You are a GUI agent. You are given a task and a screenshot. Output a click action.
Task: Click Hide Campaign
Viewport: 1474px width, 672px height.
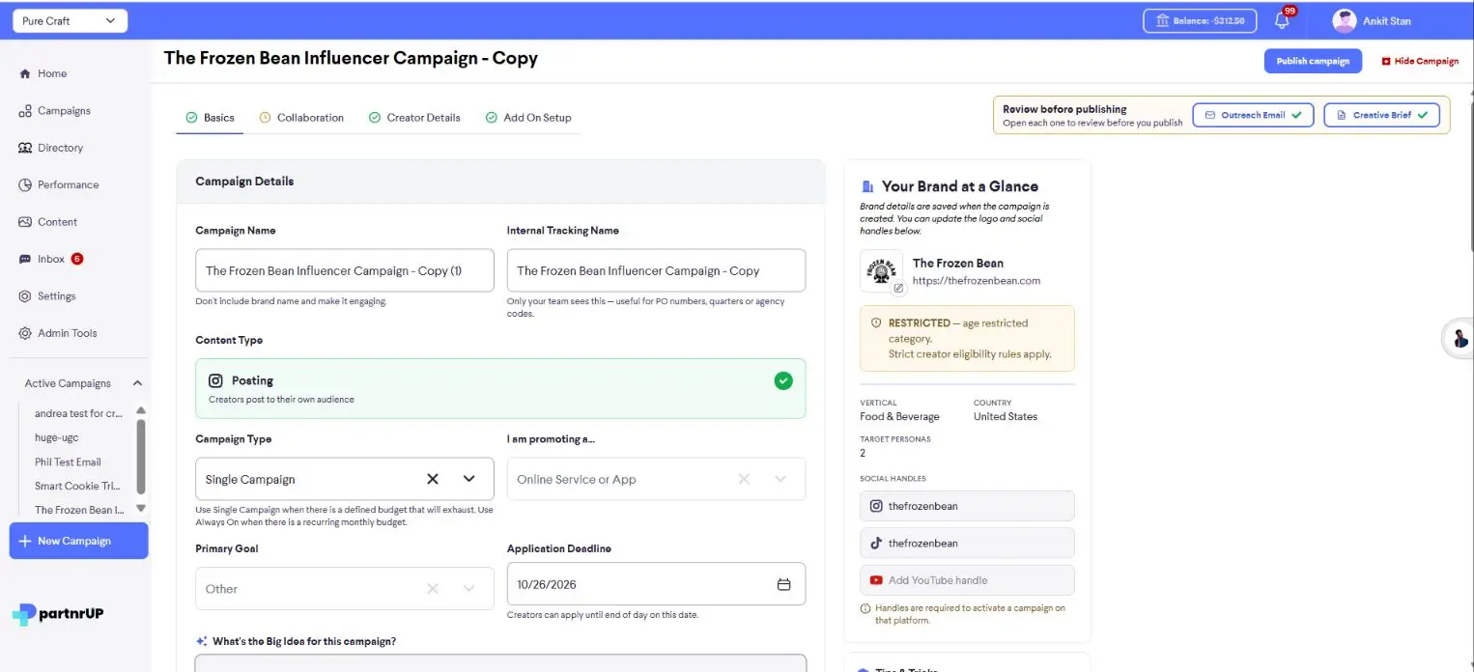1420,61
